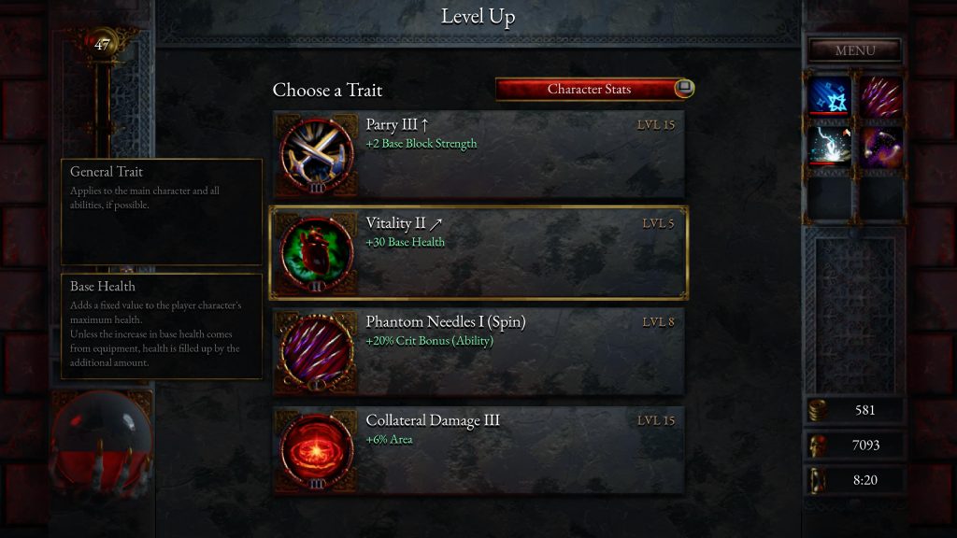Click the General Trait info box
This screenshot has height=538, width=957.
162,212
